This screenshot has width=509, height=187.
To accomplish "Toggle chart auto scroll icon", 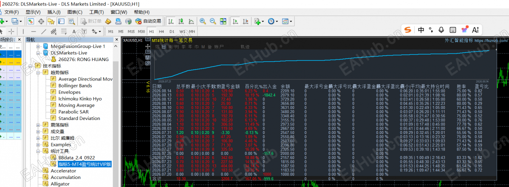I will [235, 21].
